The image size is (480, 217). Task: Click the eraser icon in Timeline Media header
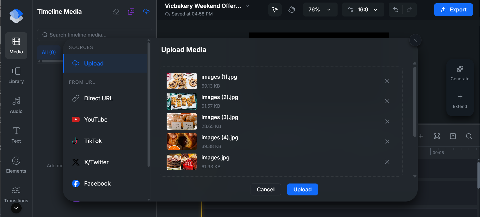click(x=116, y=11)
